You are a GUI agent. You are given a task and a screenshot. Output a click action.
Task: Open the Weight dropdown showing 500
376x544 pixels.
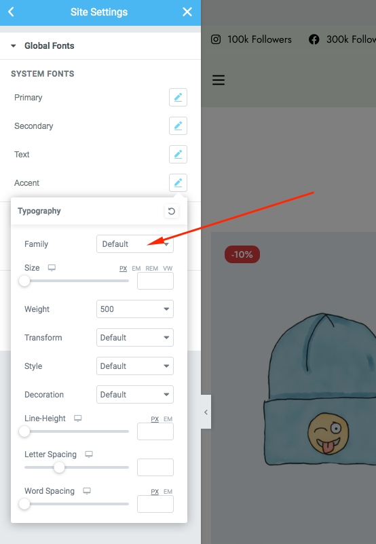point(134,309)
